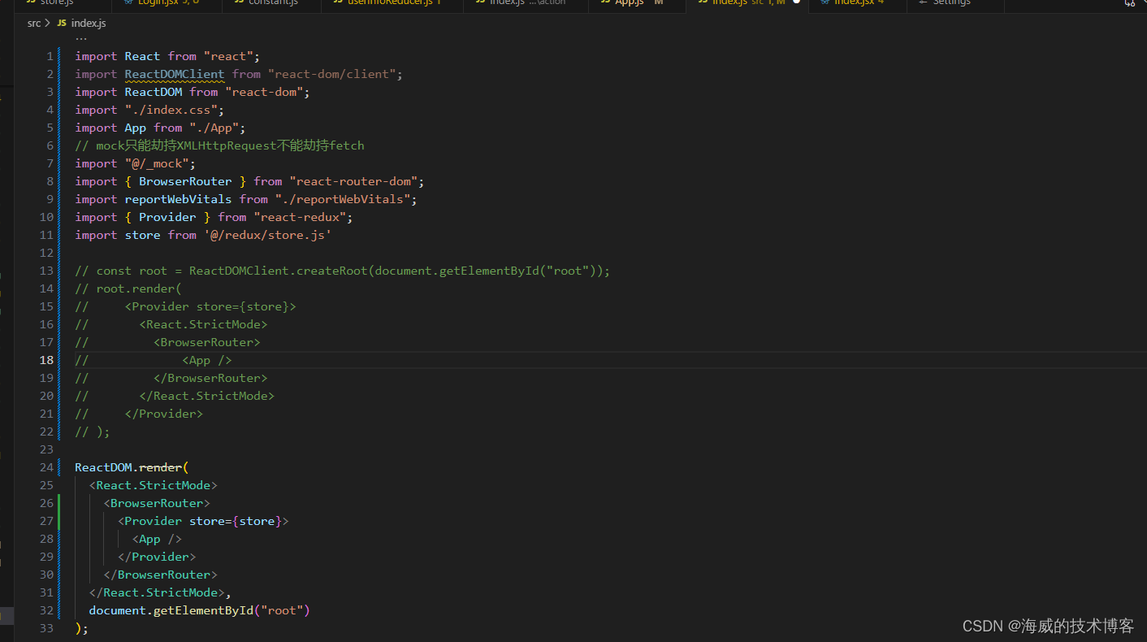
Task: Select the index.js action tab
Action: [512, 3]
